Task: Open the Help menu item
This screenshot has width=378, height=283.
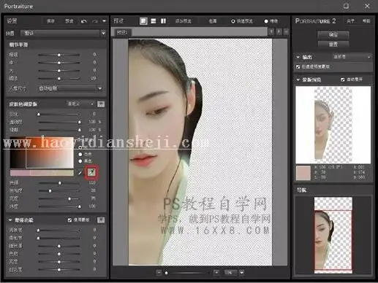Action: 366,21
